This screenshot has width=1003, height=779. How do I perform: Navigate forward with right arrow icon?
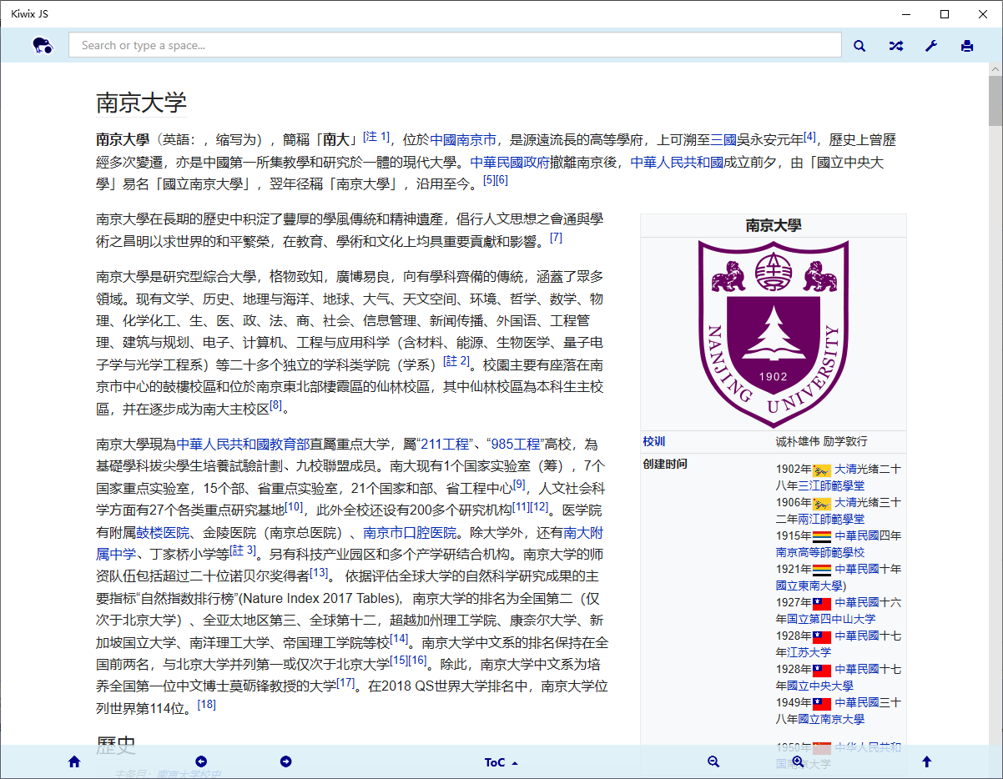285,761
